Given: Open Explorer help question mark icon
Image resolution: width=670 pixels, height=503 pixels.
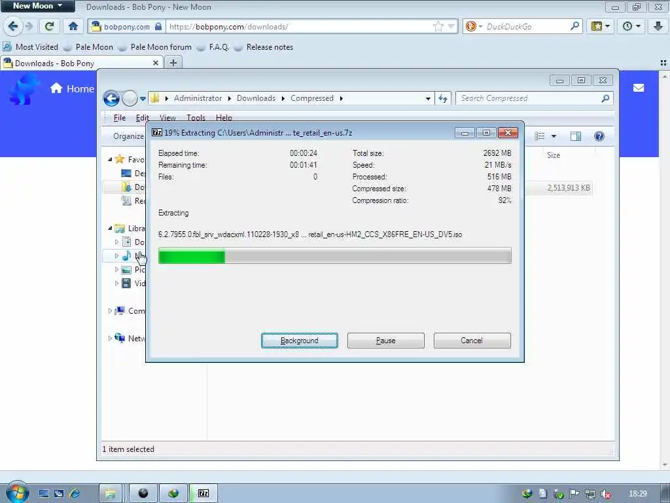Looking at the screenshot, I should [599, 136].
